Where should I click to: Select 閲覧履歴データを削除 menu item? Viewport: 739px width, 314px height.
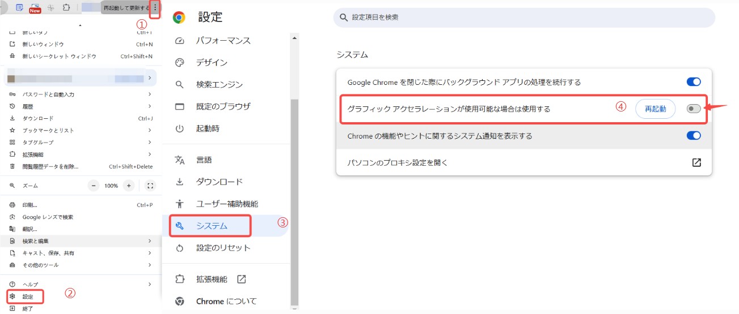click(x=81, y=166)
